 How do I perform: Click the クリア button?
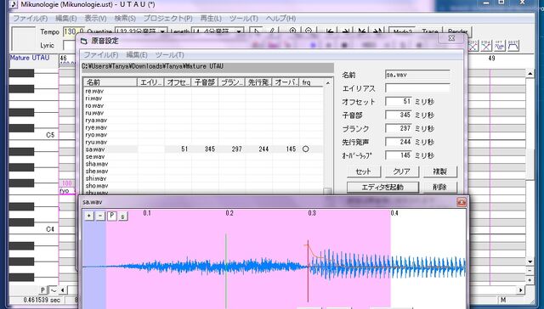pyautogui.click(x=401, y=171)
